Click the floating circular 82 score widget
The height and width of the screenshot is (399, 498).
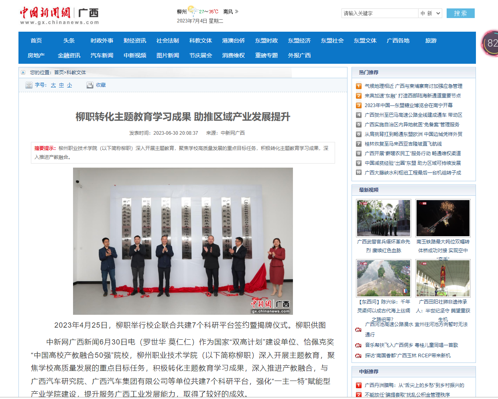[x=490, y=43]
